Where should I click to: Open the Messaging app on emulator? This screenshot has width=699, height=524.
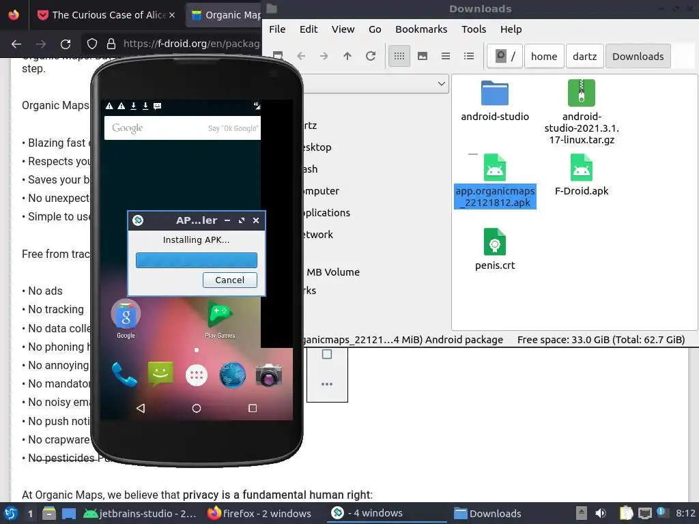pos(160,375)
